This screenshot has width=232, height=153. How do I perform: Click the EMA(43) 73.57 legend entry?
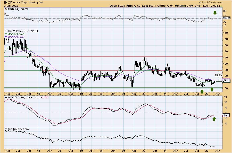point(16,37)
